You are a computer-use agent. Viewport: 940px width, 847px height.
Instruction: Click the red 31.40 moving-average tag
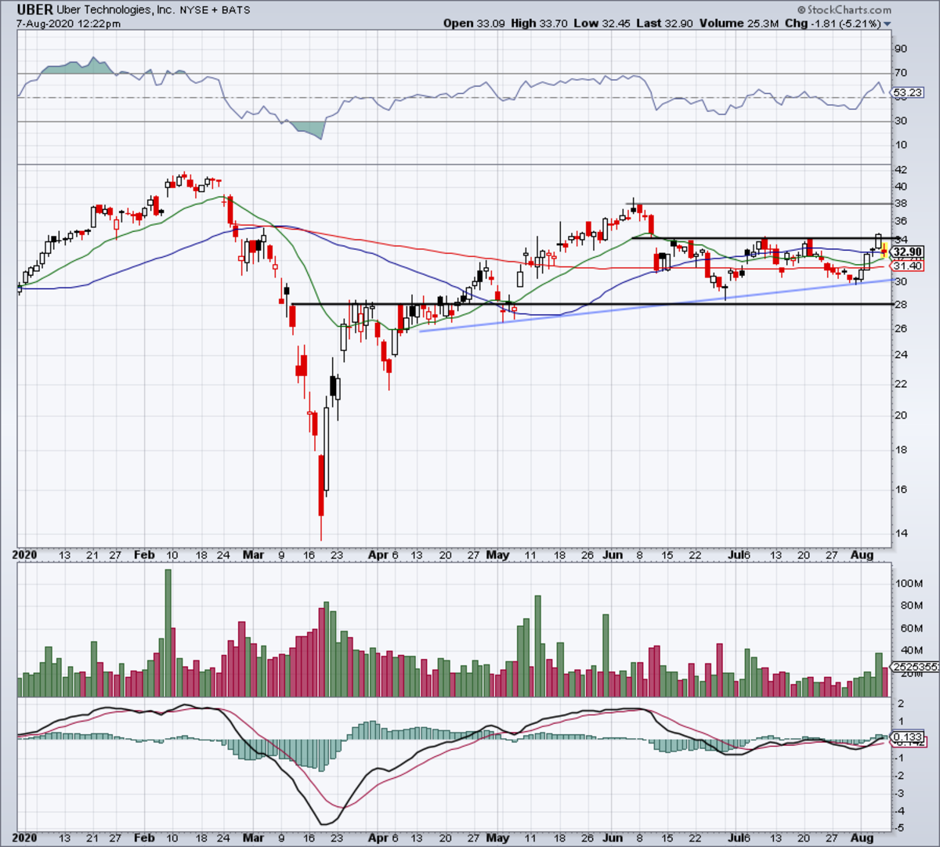[908, 266]
